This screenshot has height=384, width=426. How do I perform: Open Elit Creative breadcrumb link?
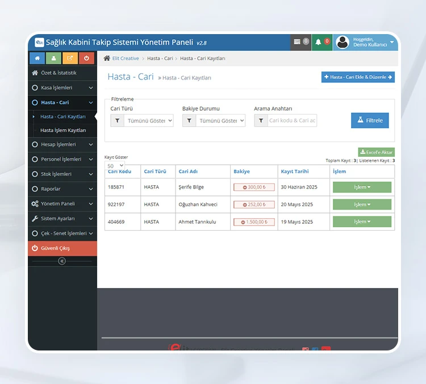pyautogui.click(x=126, y=59)
